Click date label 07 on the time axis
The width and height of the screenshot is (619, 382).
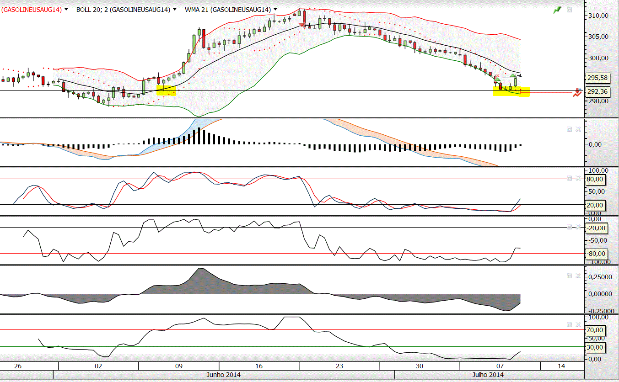point(500,366)
